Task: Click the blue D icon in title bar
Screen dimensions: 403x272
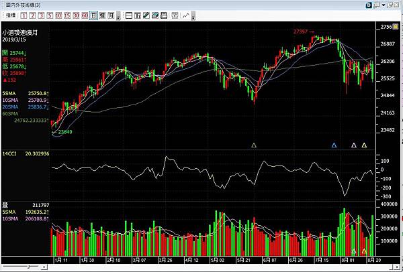Action: (369, 5)
